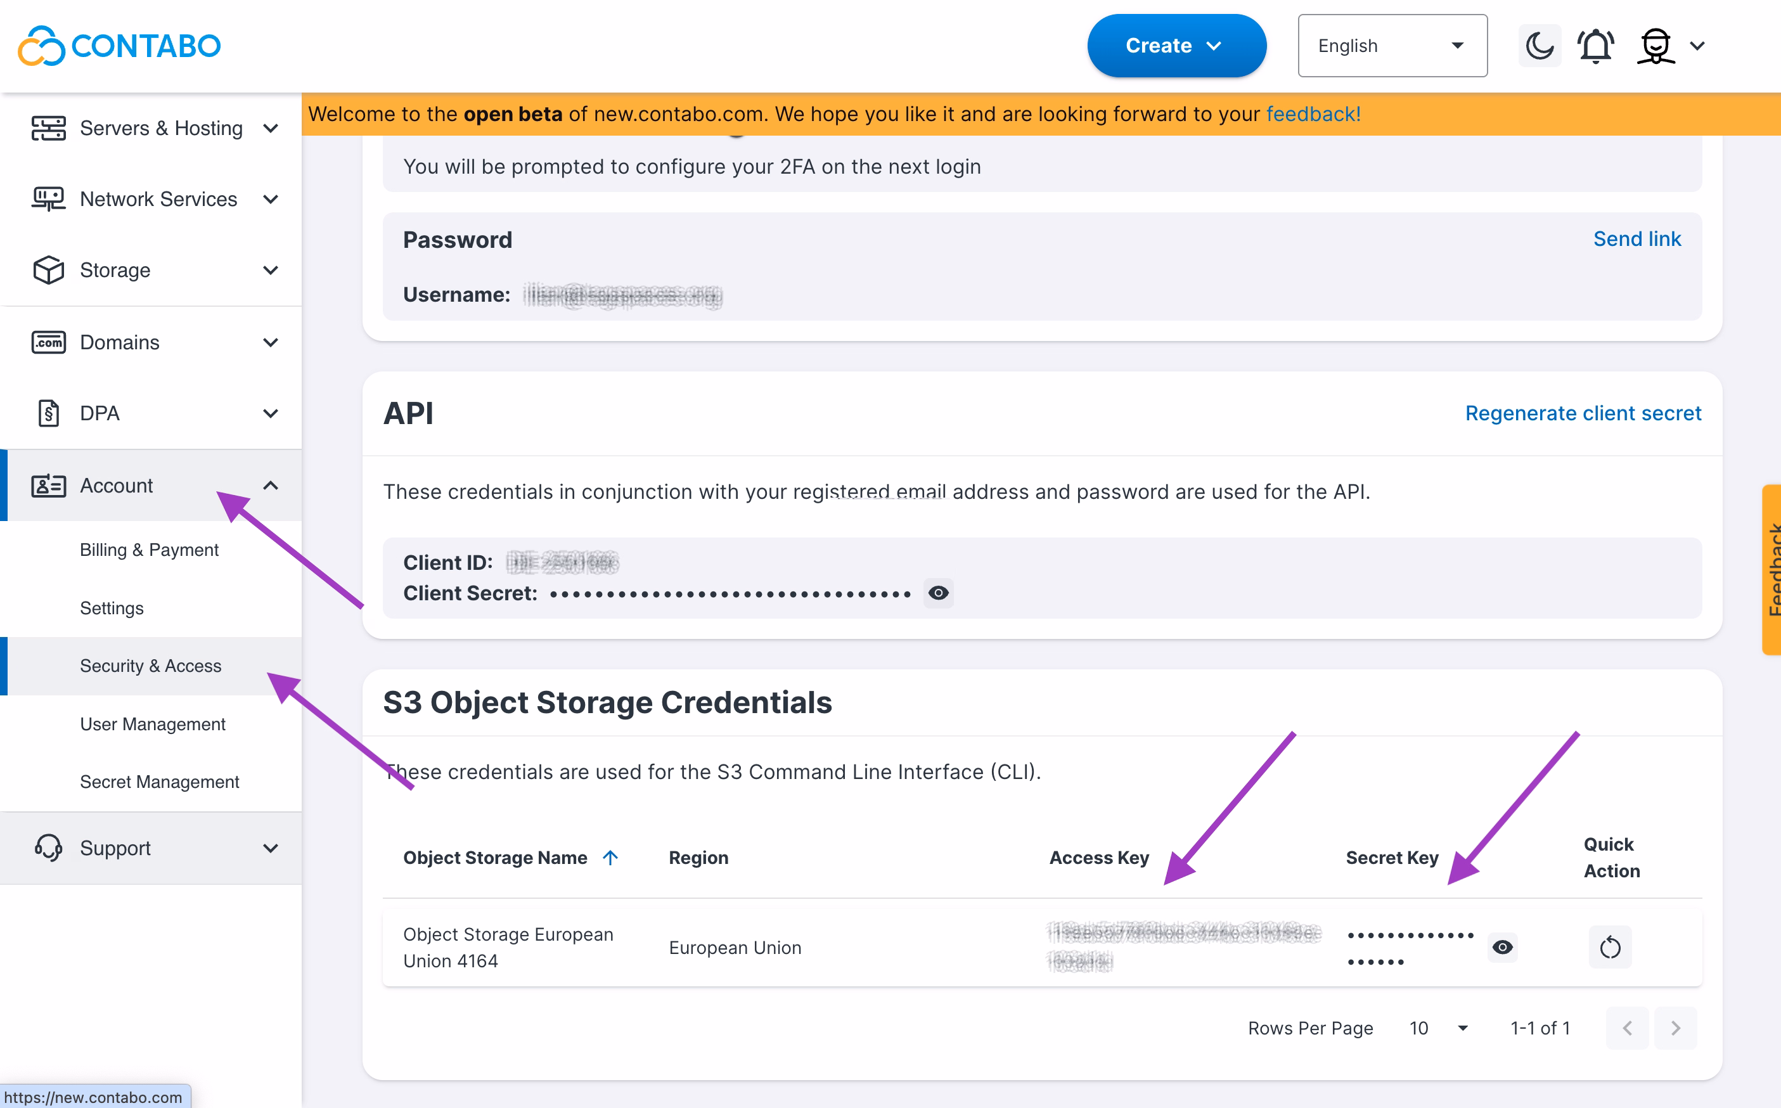Advance to next page with right arrow
This screenshot has height=1108, width=1781.
coord(1676,1028)
